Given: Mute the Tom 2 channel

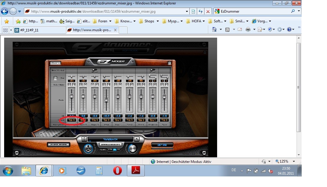Looking at the screenshot, I should pyautogui.click(x=132, y=85).
